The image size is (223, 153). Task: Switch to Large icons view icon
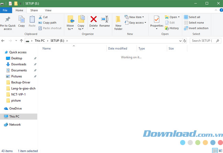coord(221,151)
